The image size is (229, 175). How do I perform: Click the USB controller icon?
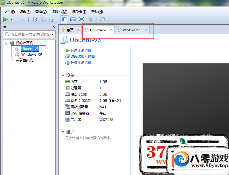pos(68,113)
